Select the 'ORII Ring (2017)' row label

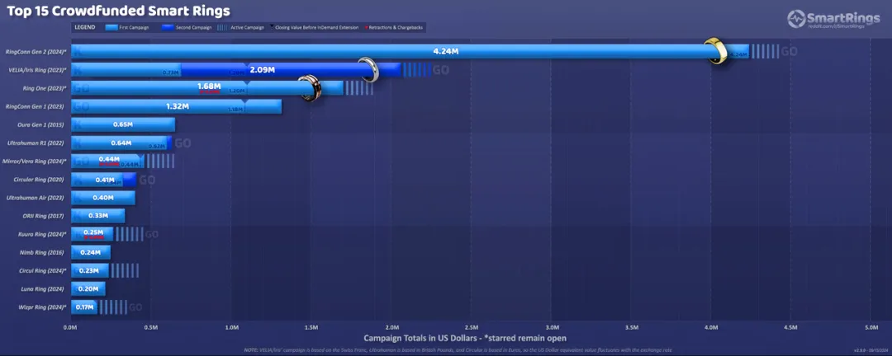tap(44, 216)
